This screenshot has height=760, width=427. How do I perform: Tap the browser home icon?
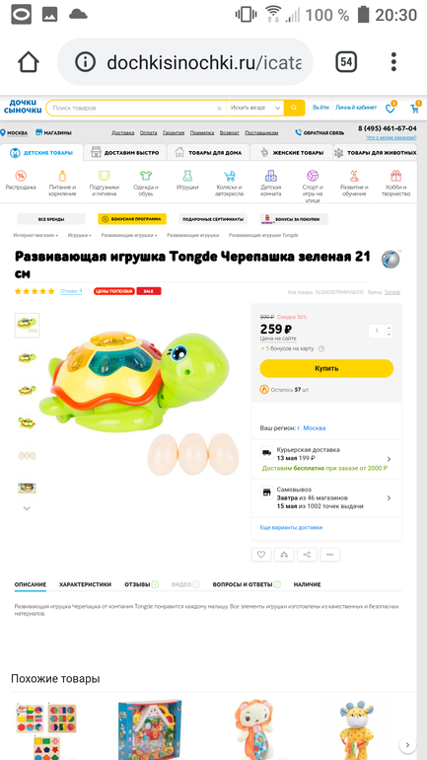coord(28,62)
